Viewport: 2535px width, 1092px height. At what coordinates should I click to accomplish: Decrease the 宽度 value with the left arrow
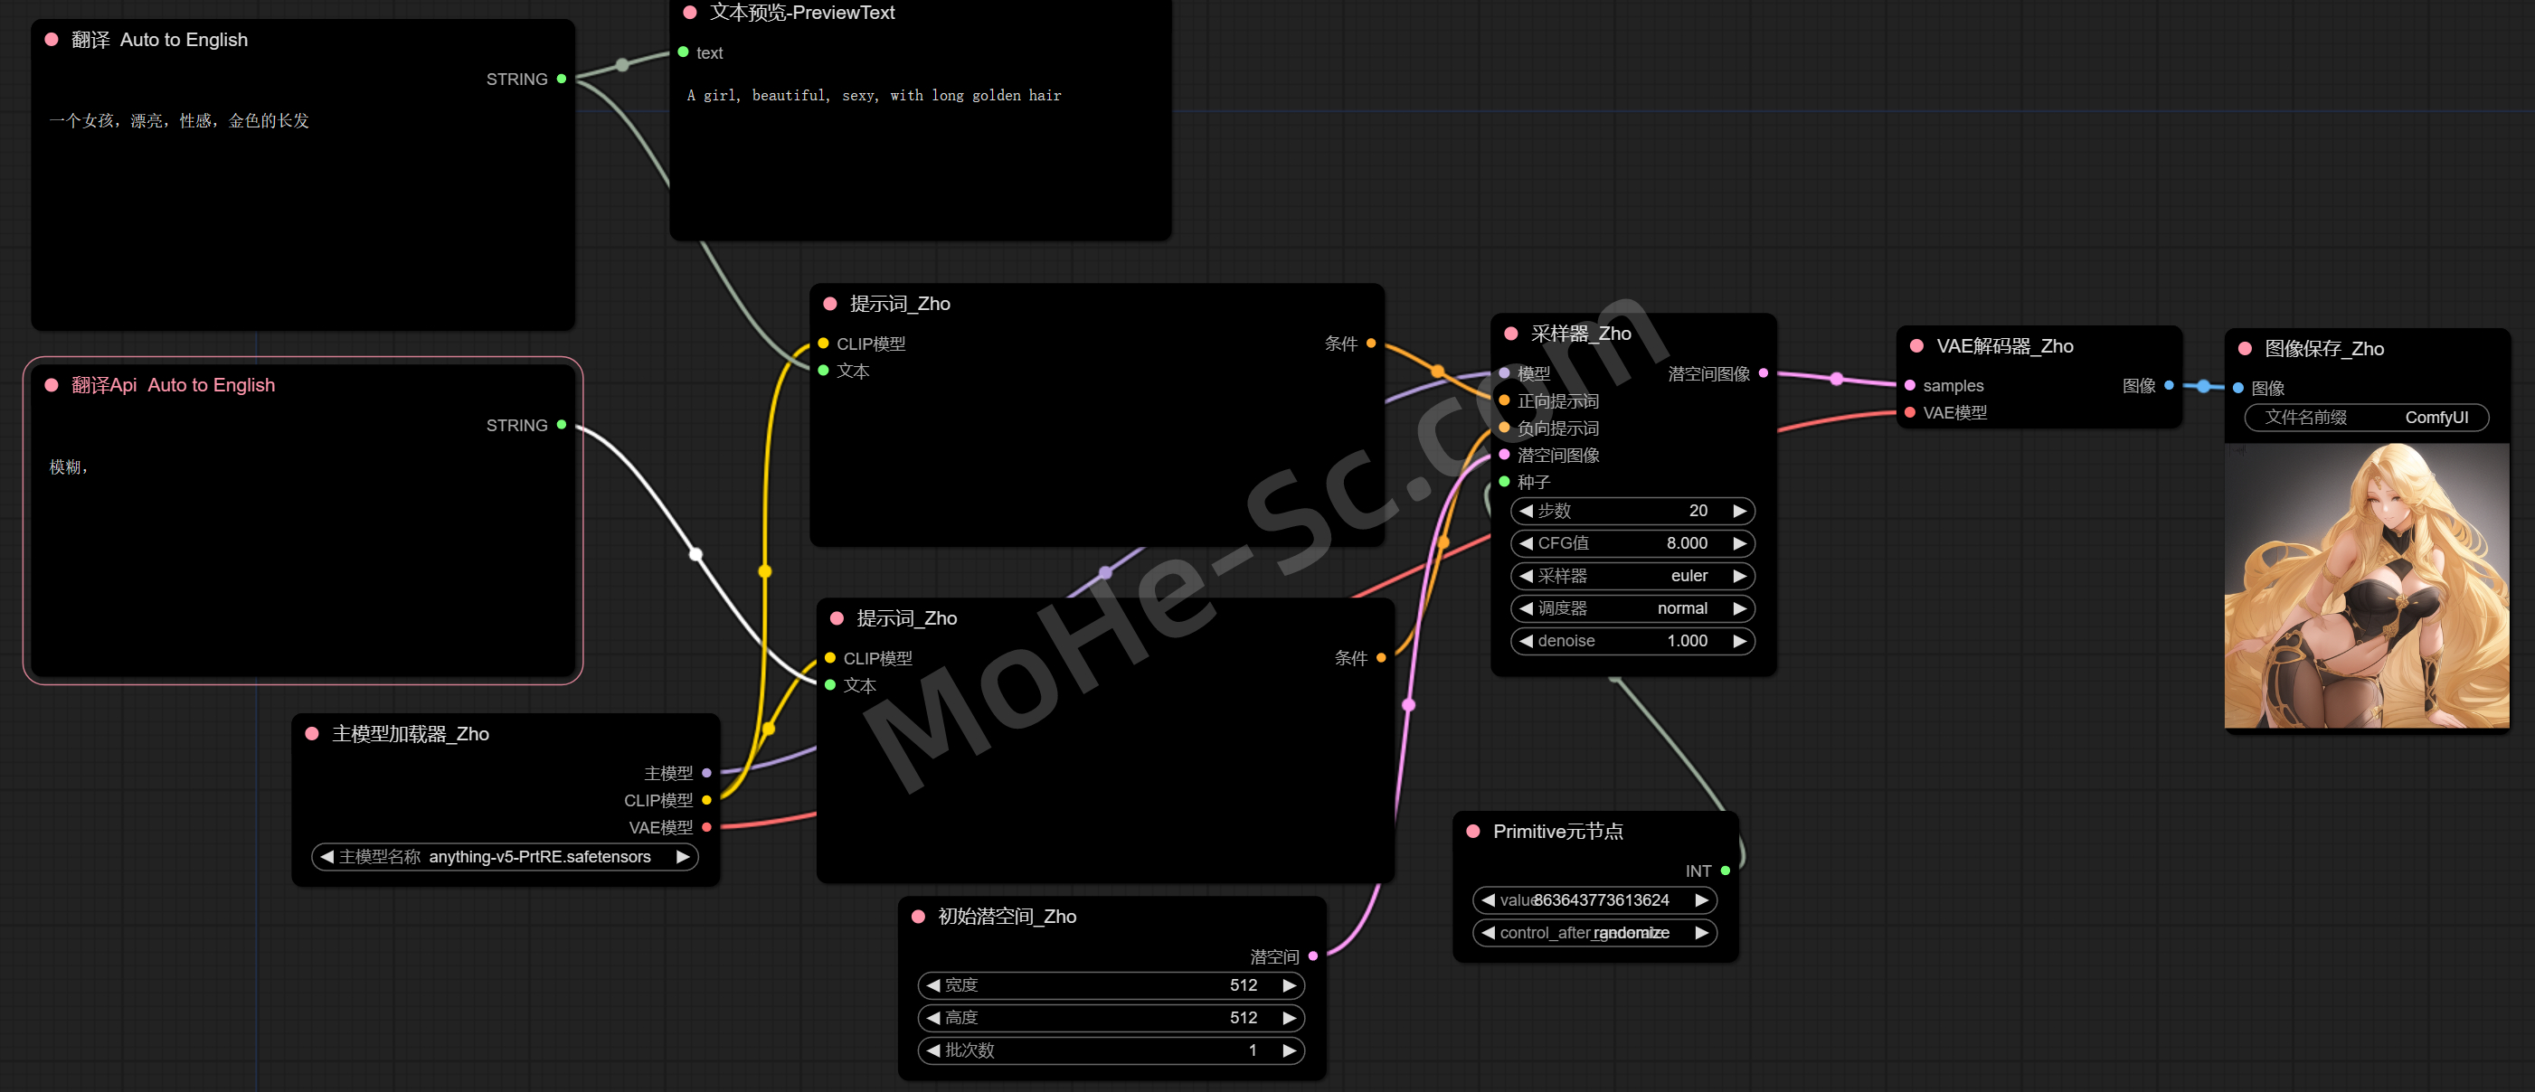coord(933,984)
